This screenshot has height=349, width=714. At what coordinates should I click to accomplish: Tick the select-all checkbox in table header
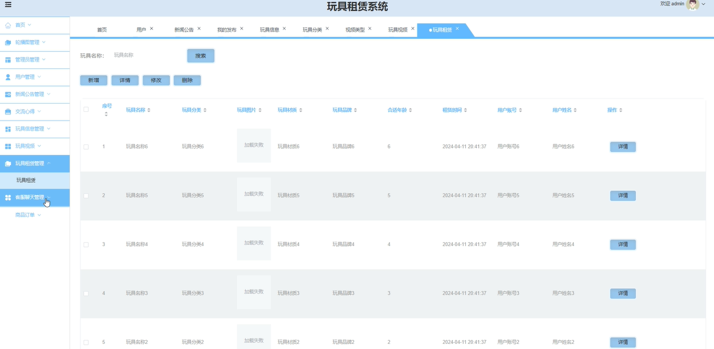[x=86, y=109]
